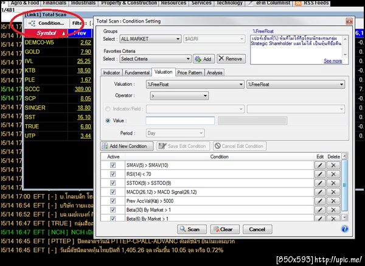Image resolution: width=365 pixels, height=266 pixels.
Task: Switch to the Indicator tab
Action: 111,72
